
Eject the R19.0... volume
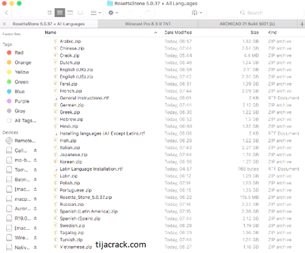(35, 218)
